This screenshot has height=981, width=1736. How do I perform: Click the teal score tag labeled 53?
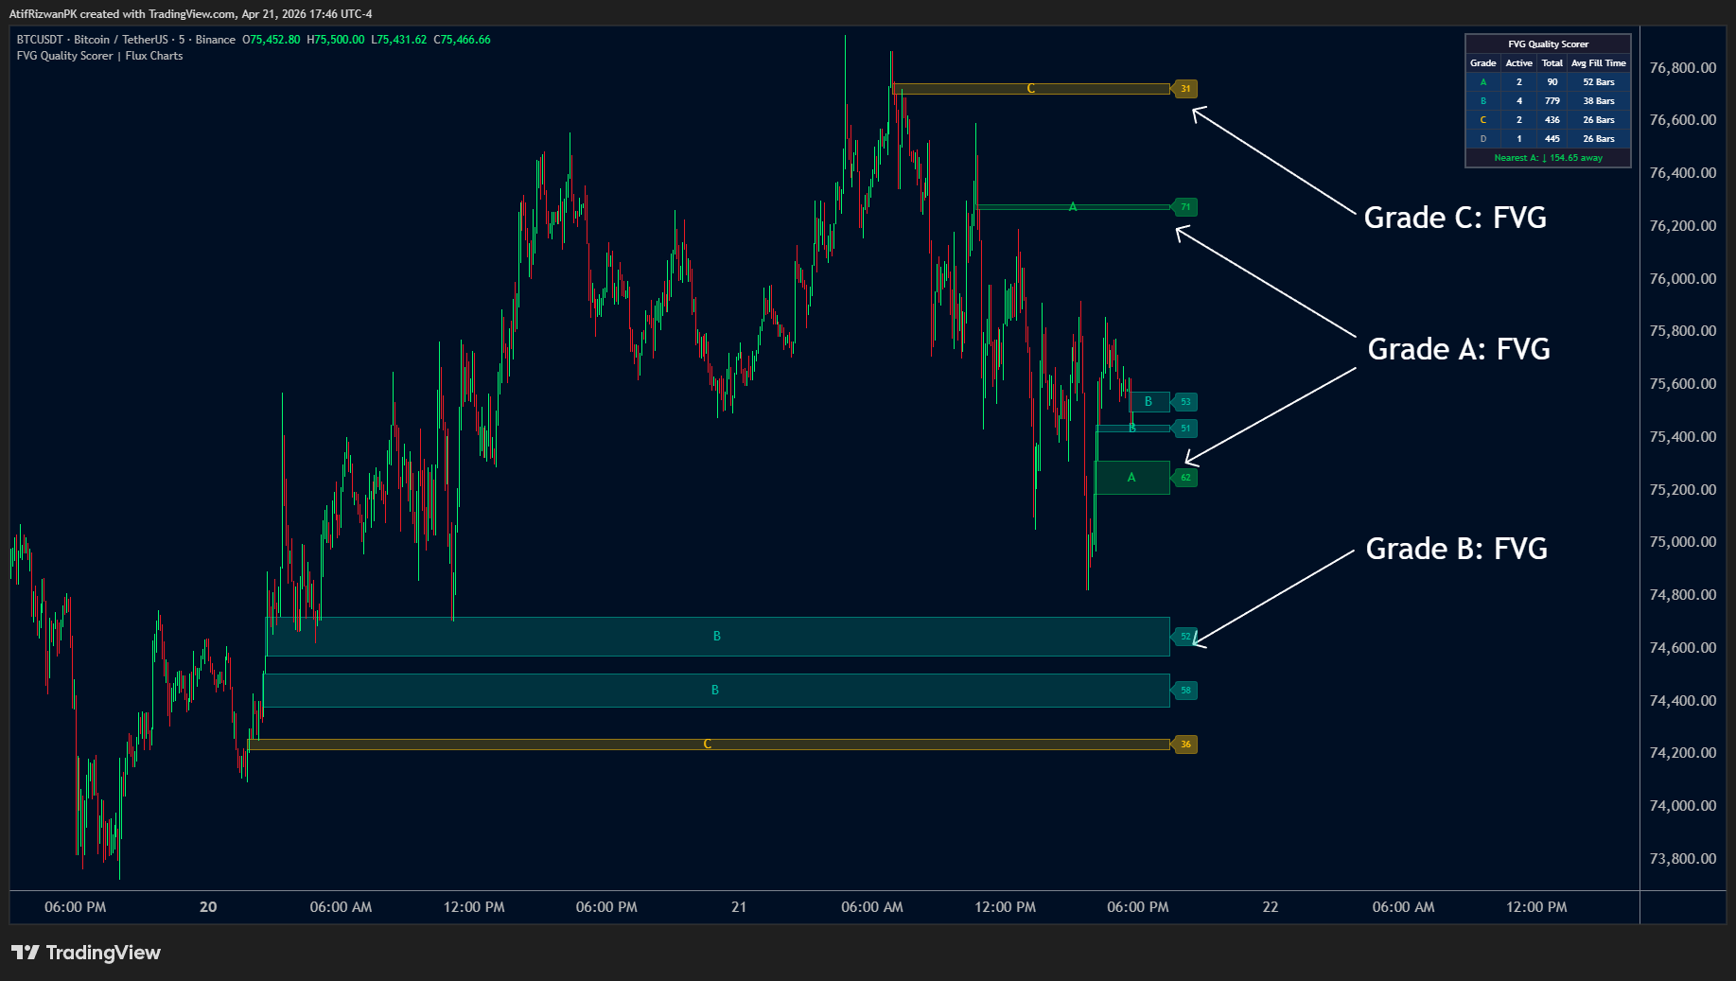click(1184, 402)
